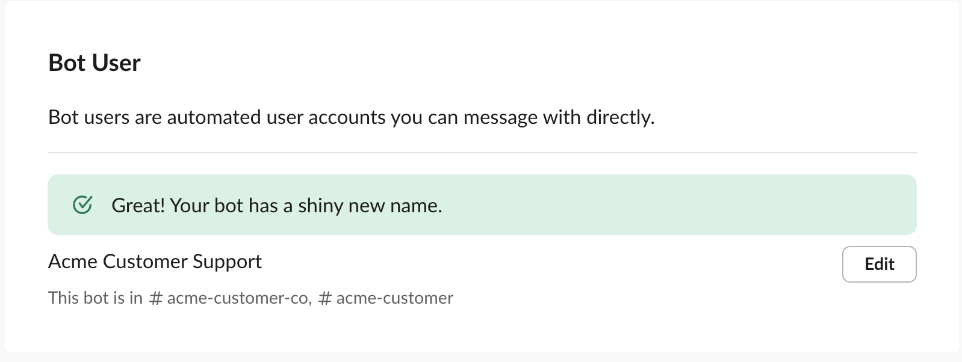Viewport: 962px width, 362px height.
Task: Click the hashtag symbol of the first channel
Action: click(156, 297)
